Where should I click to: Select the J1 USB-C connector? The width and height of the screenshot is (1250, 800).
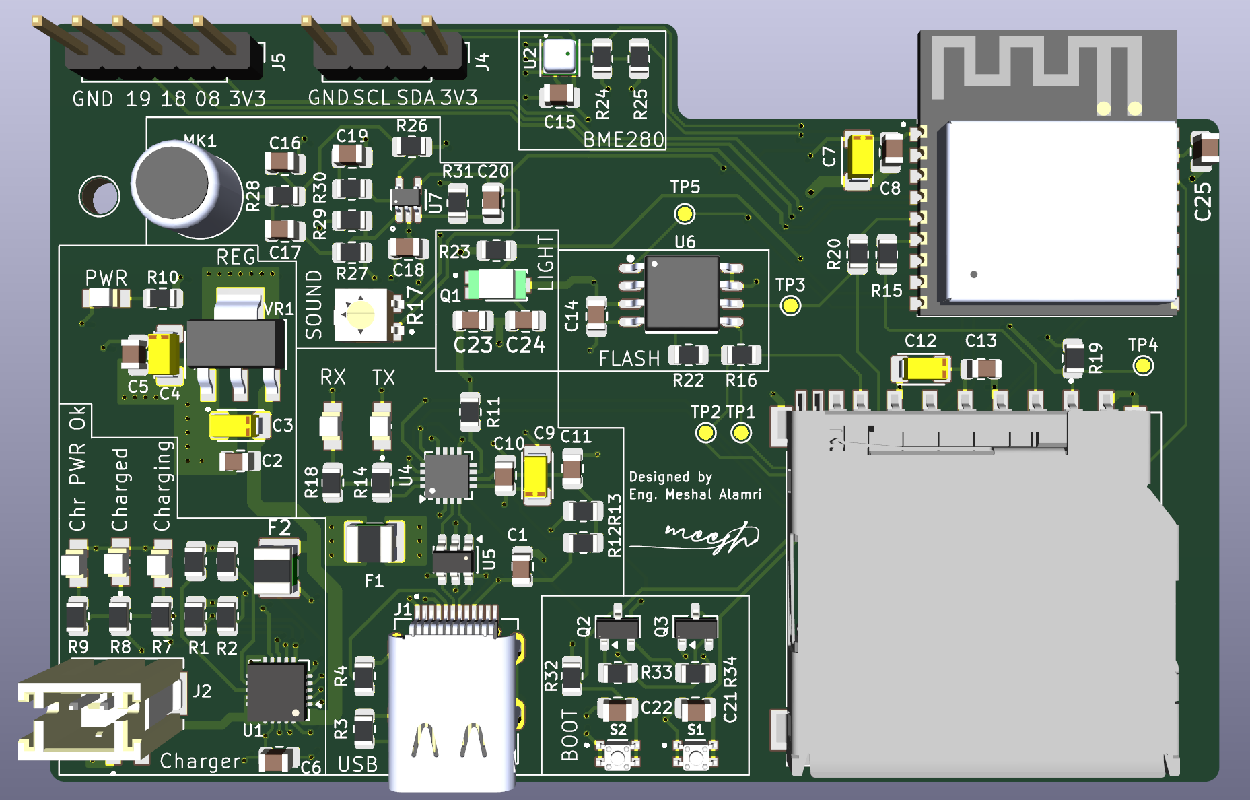453,700
